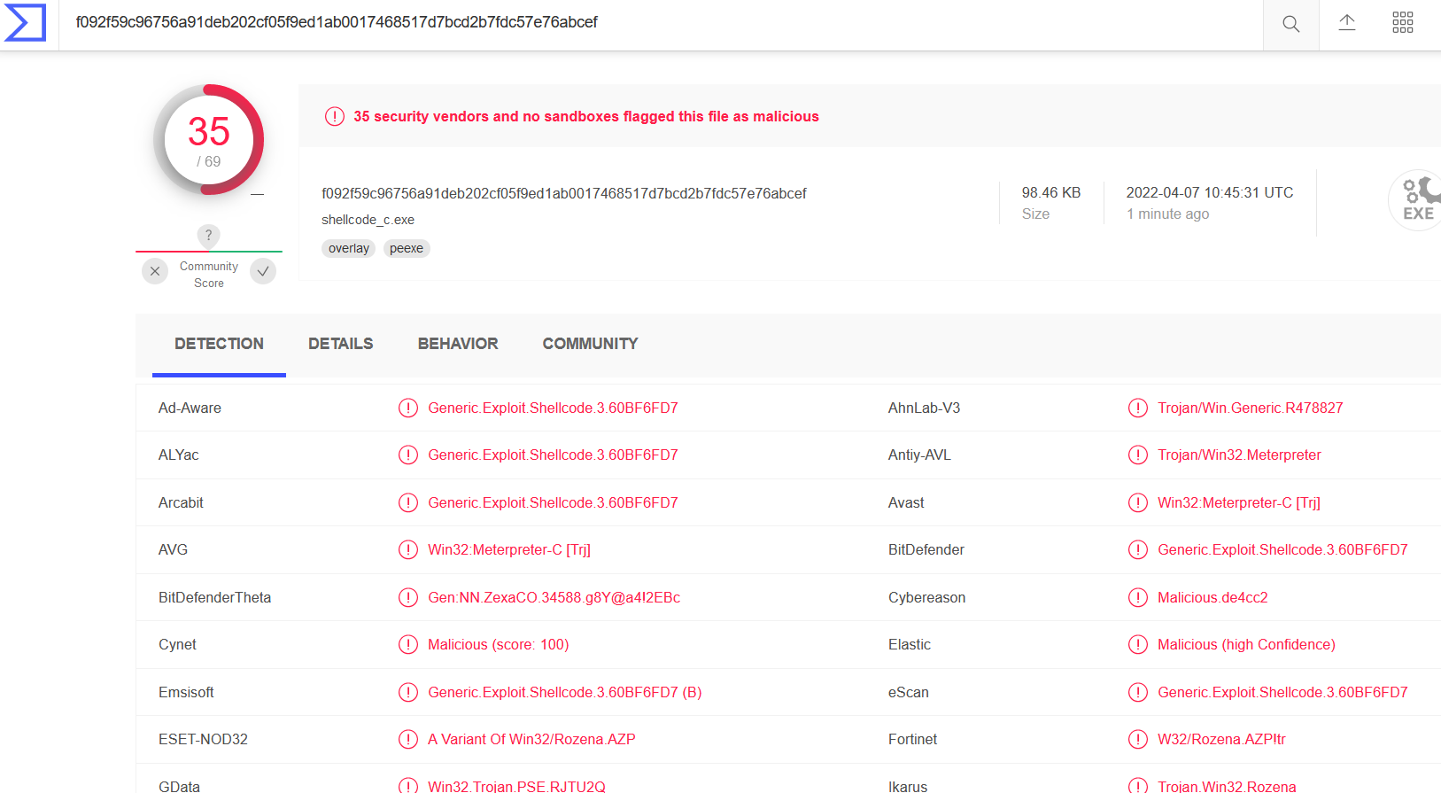Click the malicious warning icon in banner

(x=335, y=116)
